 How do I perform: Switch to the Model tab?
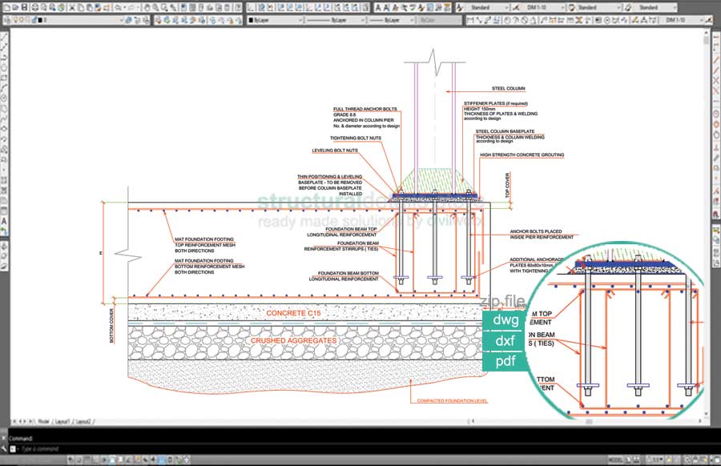(44, 421)
